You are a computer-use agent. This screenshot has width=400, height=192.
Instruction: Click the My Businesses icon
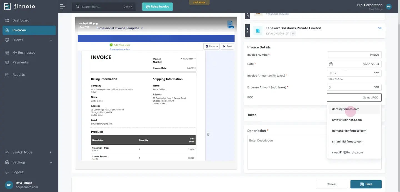tap(7, 53)
